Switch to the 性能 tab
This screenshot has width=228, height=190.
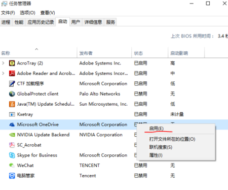click(x=19, y=22)
